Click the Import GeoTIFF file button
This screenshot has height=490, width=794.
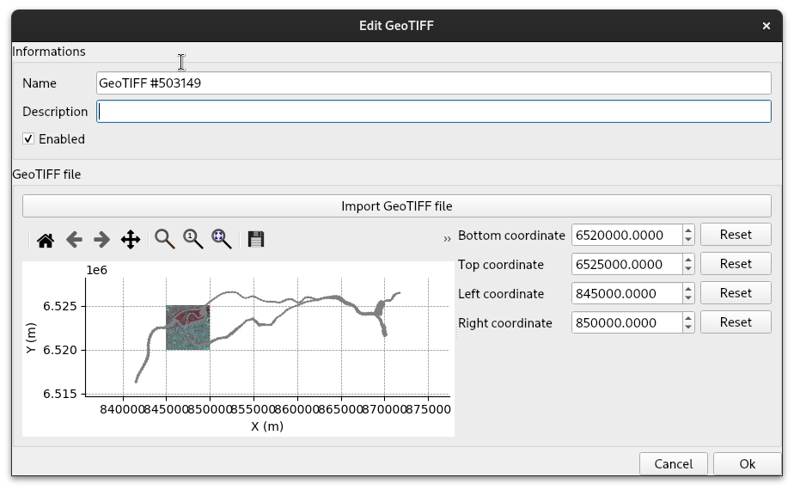pyautogui.click(x=396, y=205)
